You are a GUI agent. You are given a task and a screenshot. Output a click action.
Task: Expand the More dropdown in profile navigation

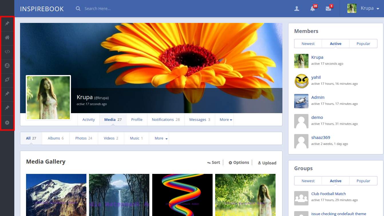tap(225, 120)
